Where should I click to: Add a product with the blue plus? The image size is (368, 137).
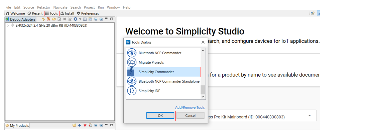click(80, 125)
